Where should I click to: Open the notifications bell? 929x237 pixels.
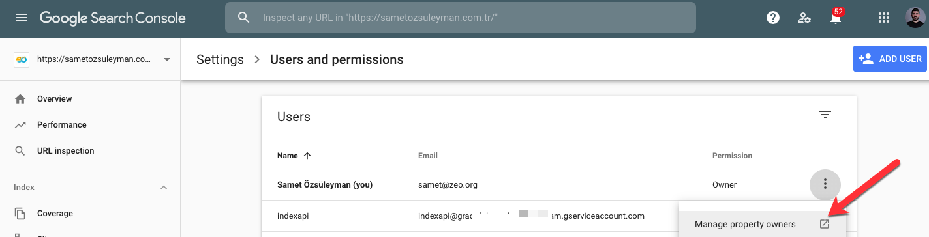[835, 18]
